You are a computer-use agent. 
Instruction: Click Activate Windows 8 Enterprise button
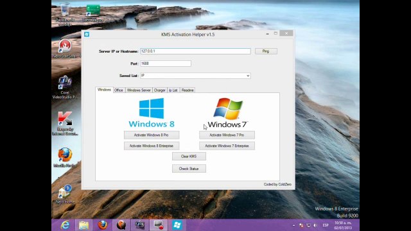[x=152, y=146]
